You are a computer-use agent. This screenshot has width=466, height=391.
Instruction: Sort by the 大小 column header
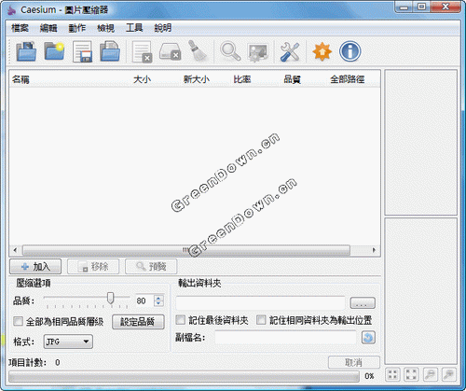point(142,79)
